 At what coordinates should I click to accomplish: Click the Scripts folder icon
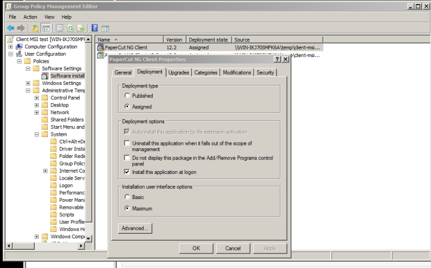[x=54, y=214]
